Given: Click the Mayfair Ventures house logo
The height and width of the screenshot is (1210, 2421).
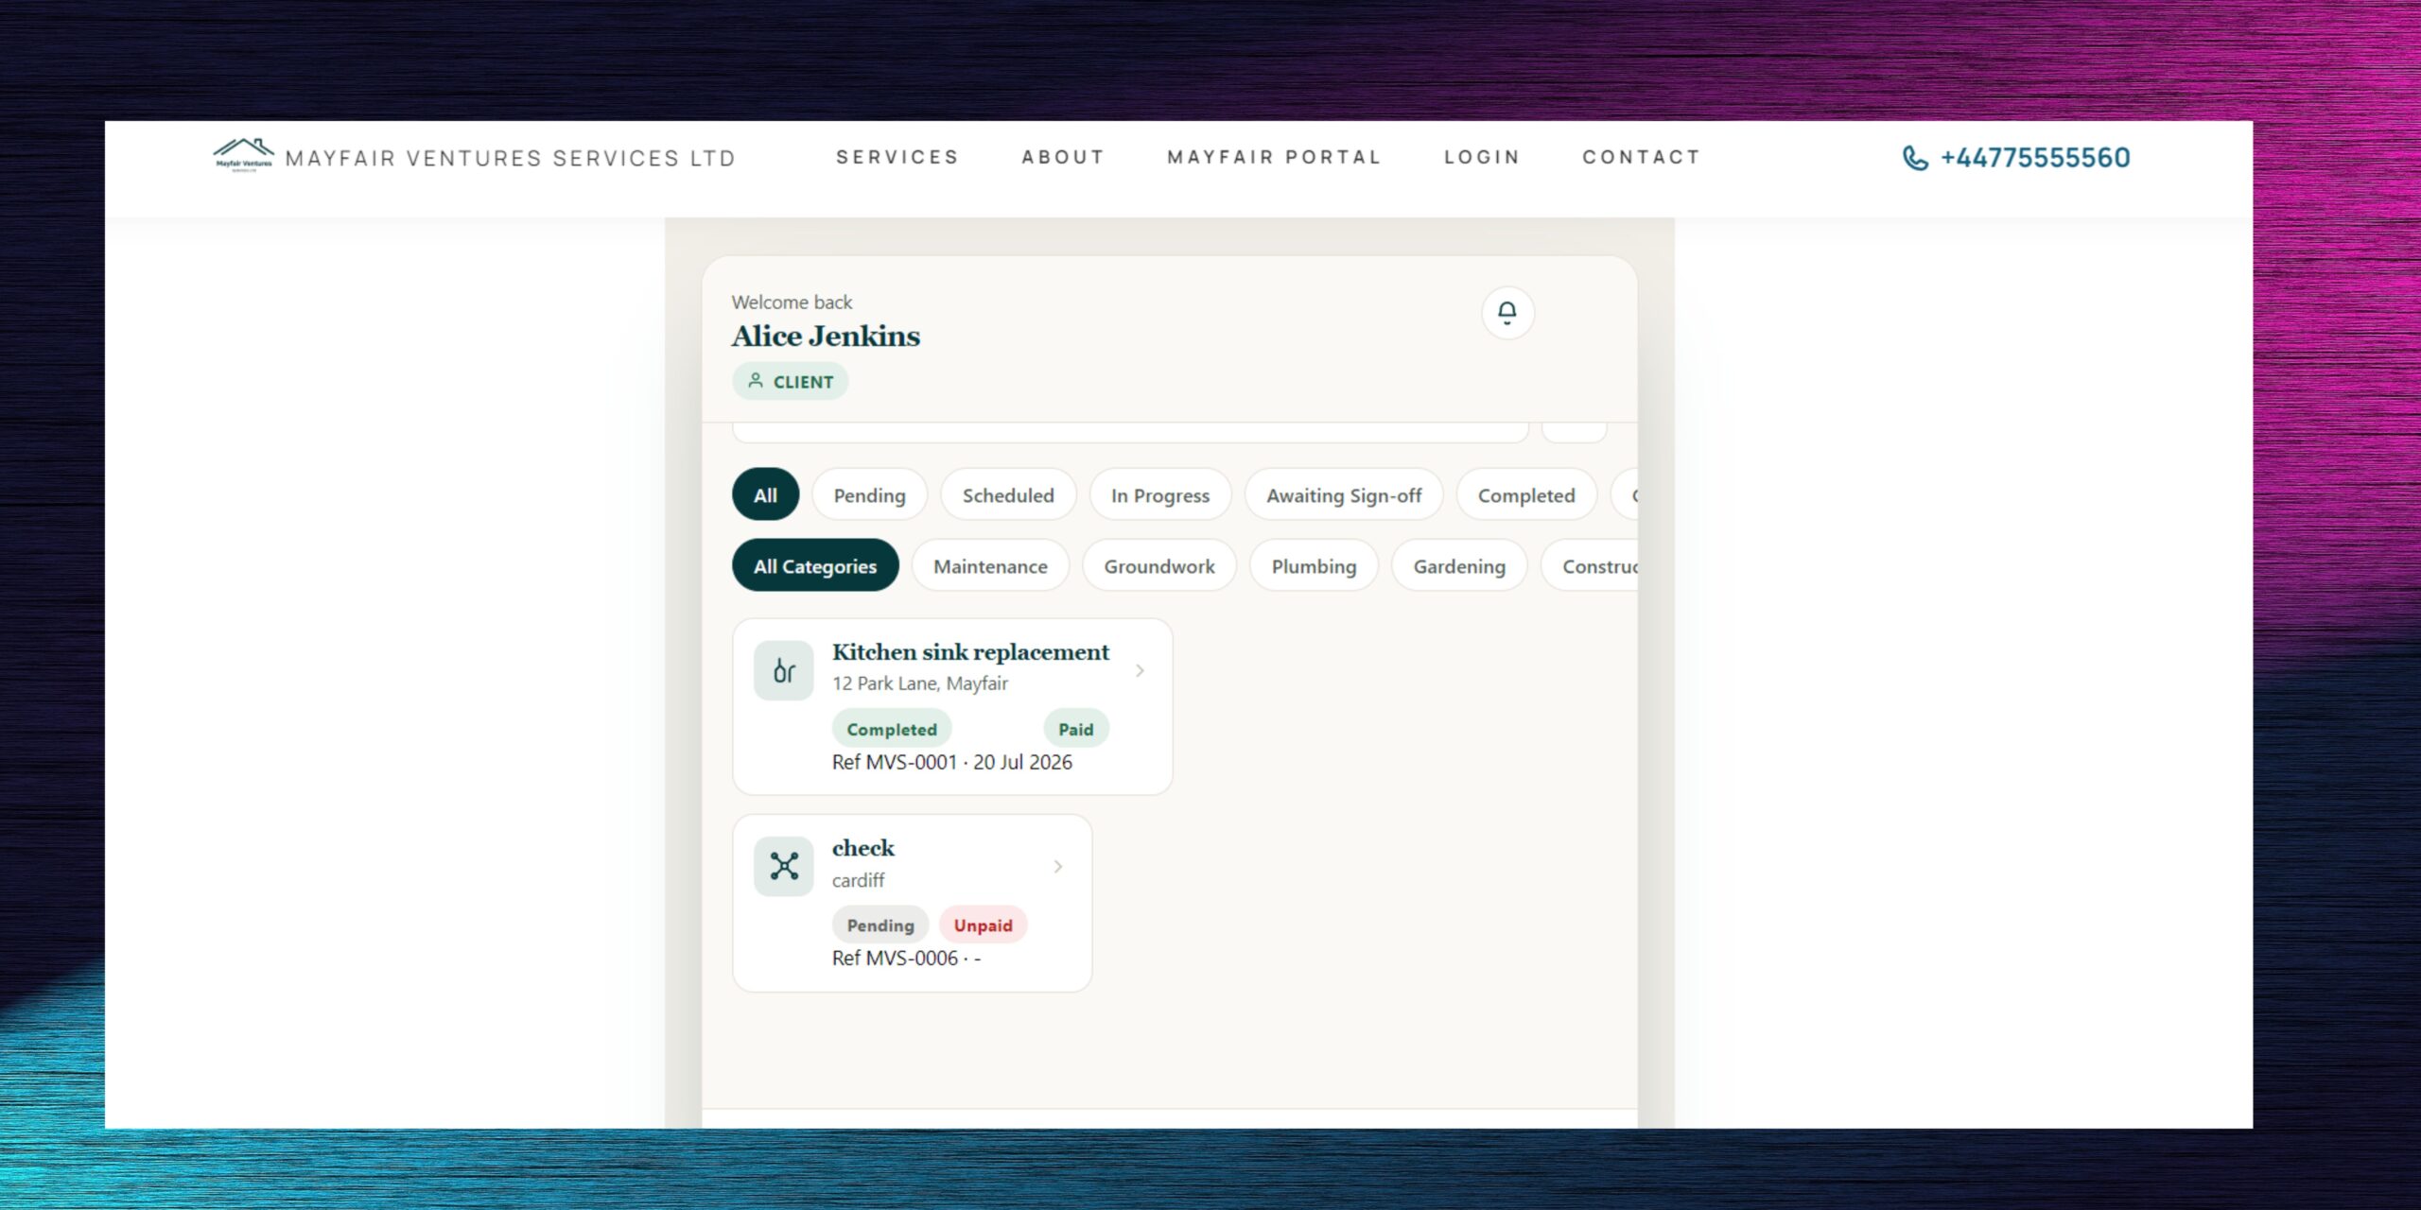Looking at the screenshot, I should coord(243,156).
